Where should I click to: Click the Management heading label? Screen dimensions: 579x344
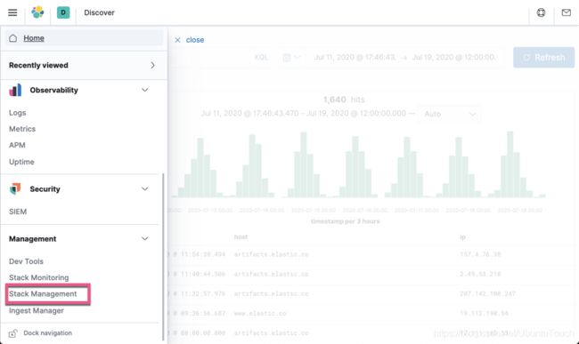(x=32, y=238)
